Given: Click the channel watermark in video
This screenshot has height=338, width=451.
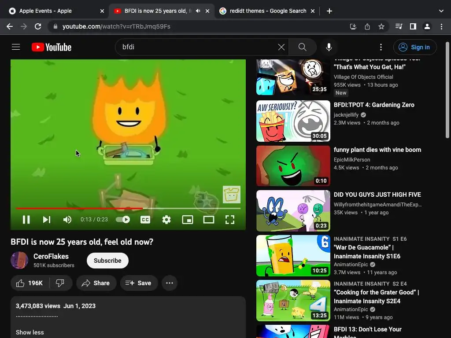Looking at the screenshot, I should pyautogui.click(x=232, y=195).
